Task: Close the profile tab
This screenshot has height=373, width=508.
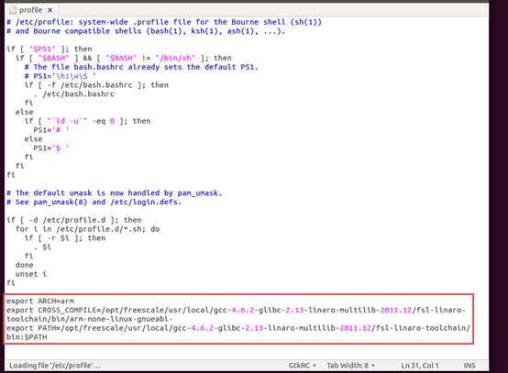Action: 50,10
